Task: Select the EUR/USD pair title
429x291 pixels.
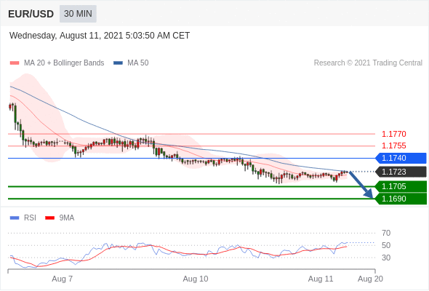Action: click(31, 14)
